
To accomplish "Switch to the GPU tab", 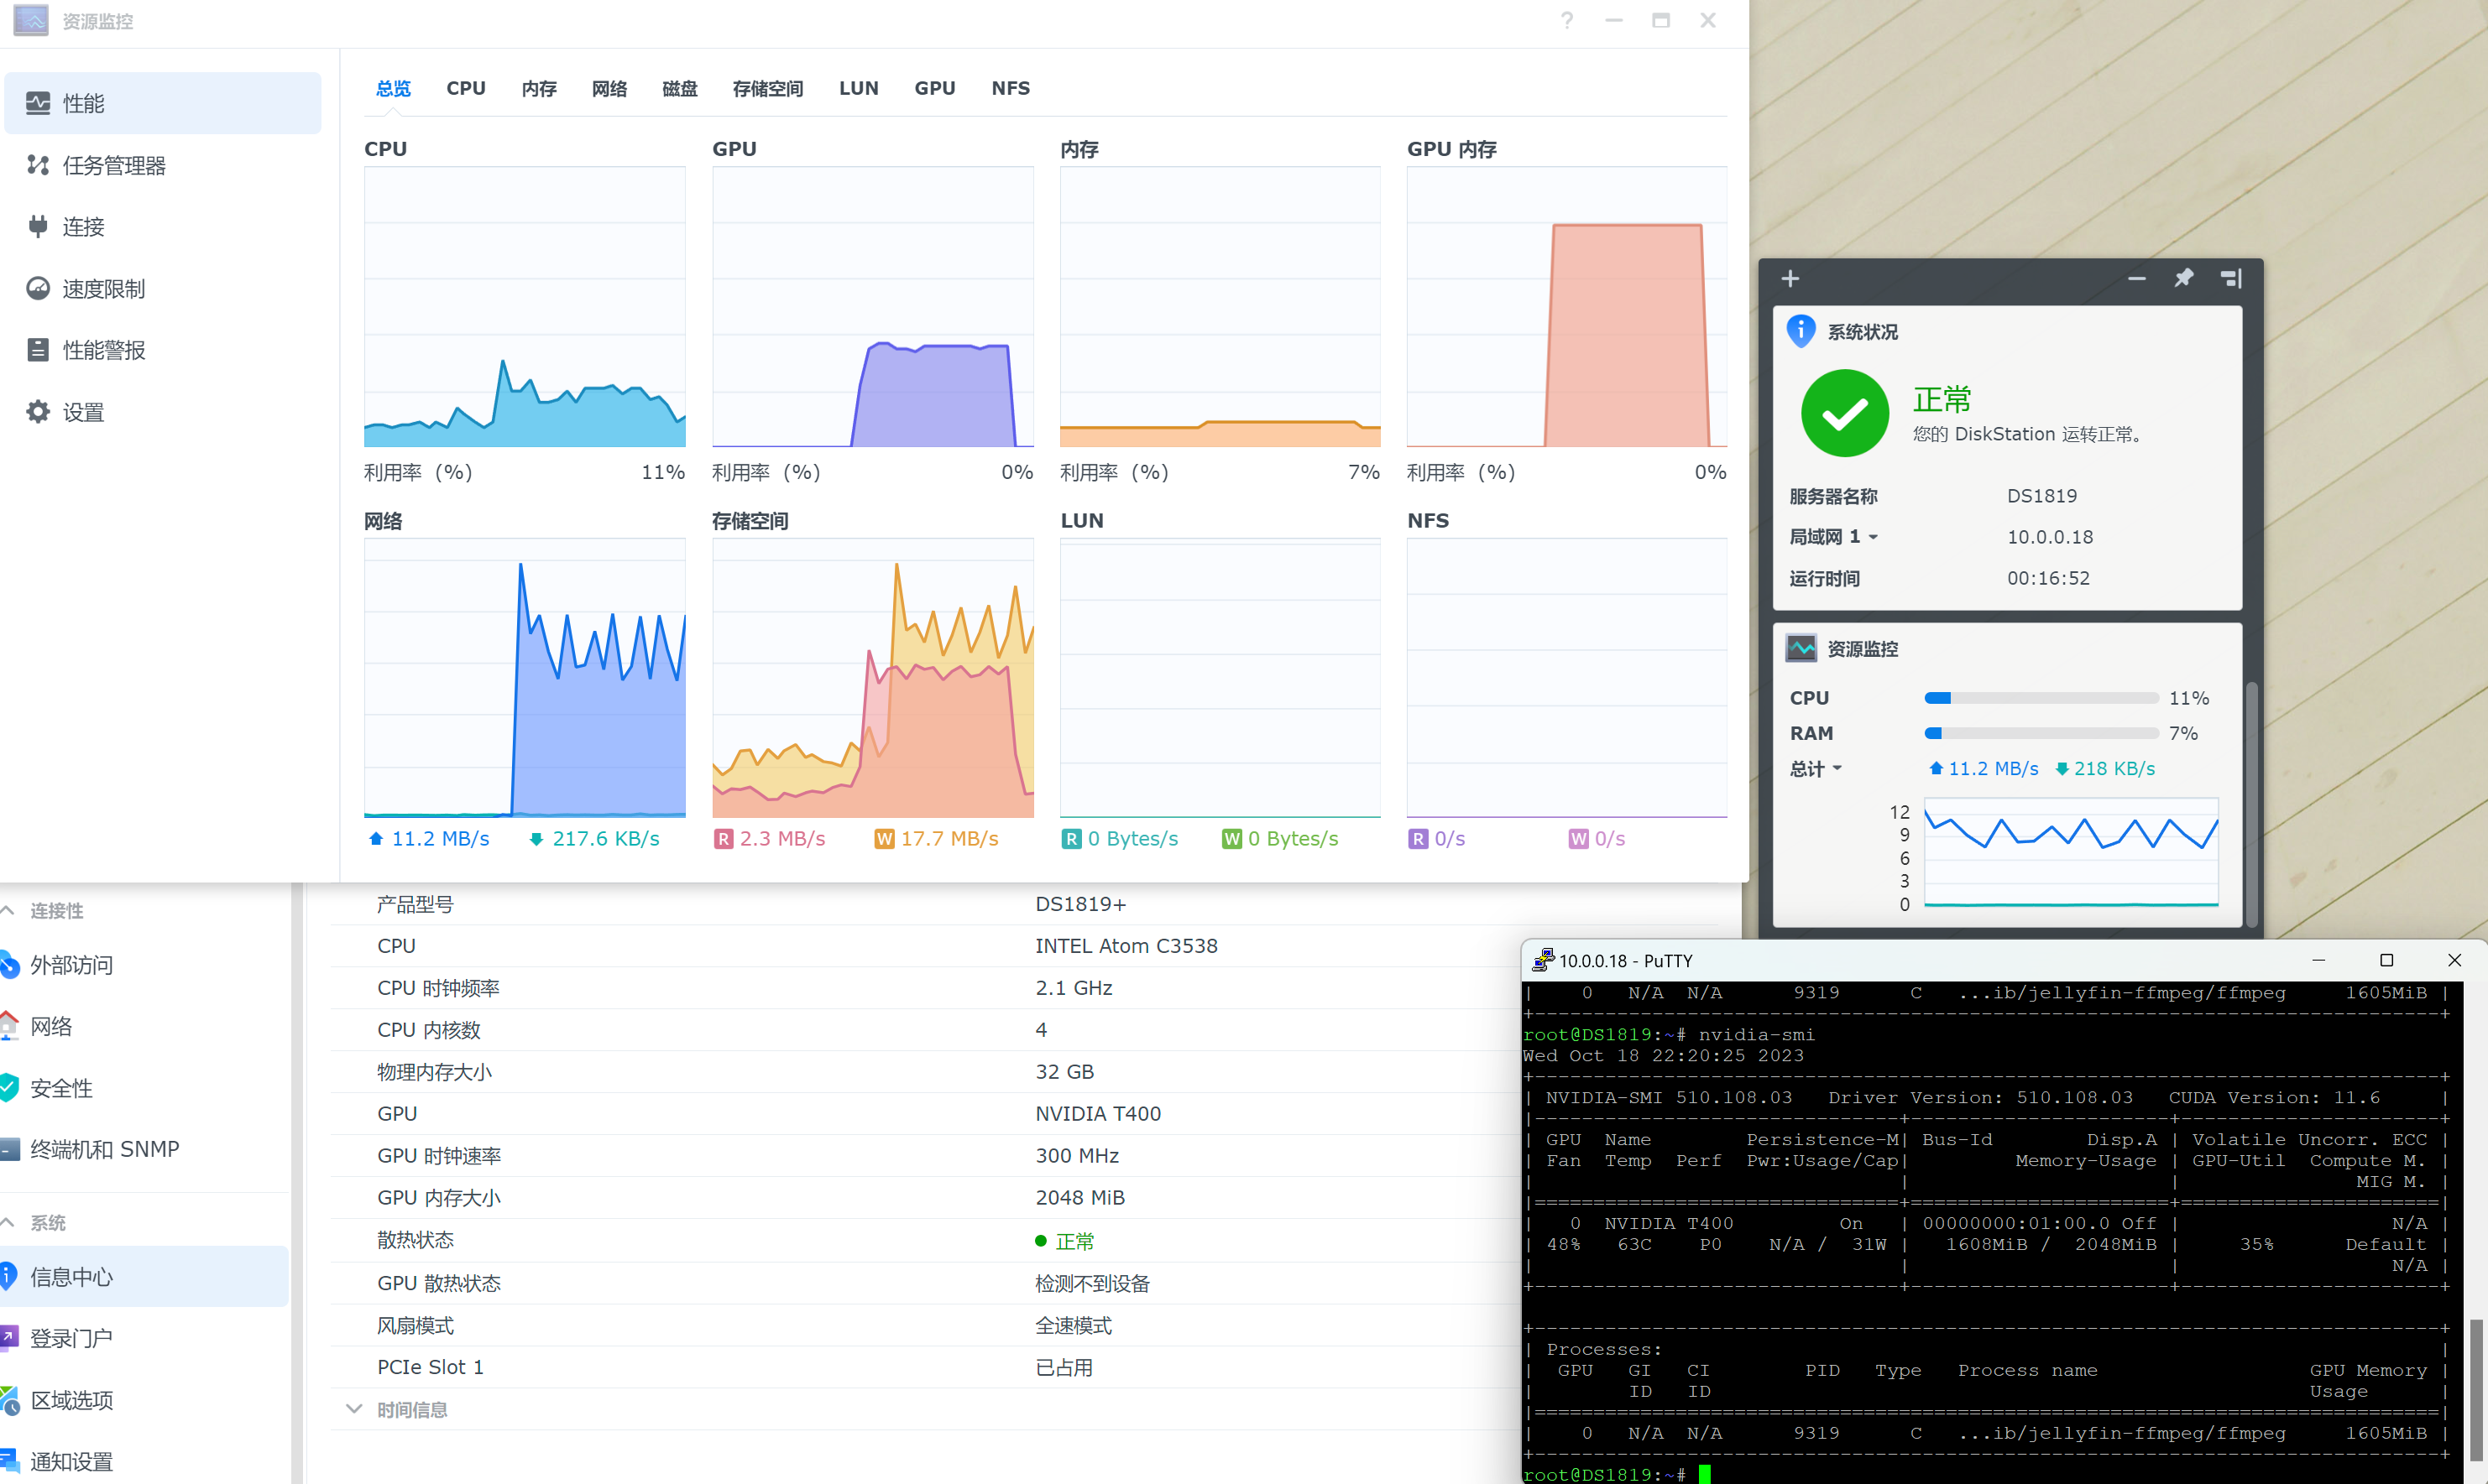I will coord(934,88).
